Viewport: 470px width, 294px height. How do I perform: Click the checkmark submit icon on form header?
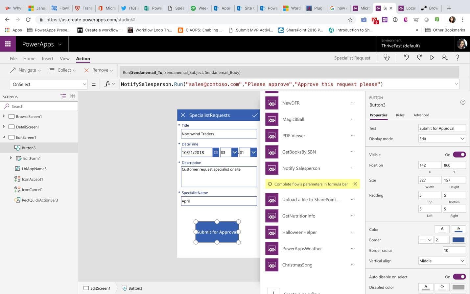(x=255, y=115)
